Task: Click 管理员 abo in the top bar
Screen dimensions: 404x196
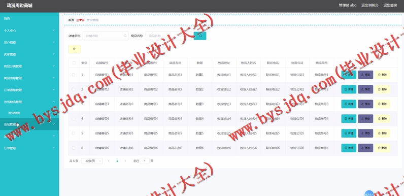Action: click(348, 5)
